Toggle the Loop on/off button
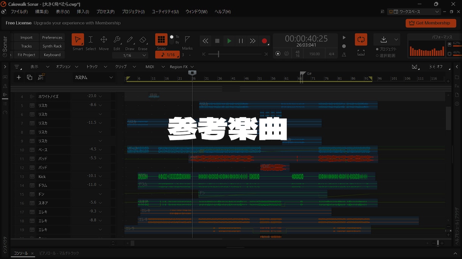462x259 pixels. coord(361,40)
